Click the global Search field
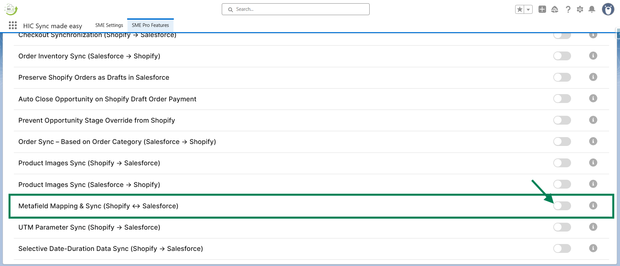 [x=296, y=9]
